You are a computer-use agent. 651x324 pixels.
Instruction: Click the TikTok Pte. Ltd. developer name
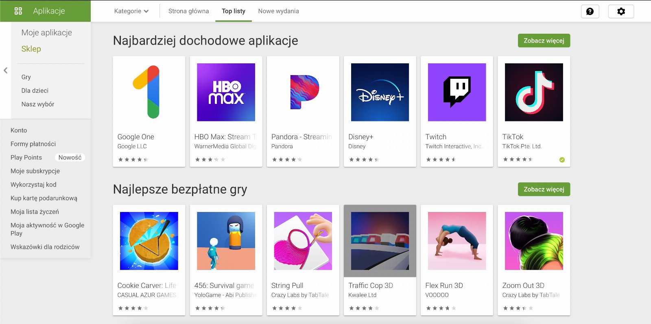pyautogui.click(x=522, y=146)
